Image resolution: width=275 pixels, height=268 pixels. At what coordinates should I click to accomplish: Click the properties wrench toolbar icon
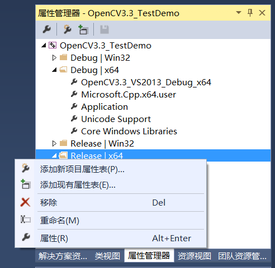coord(46,30)
